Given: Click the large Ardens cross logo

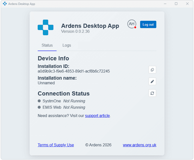Looking at the screenshot, I should pyautogui.click(x=45, y=27).
